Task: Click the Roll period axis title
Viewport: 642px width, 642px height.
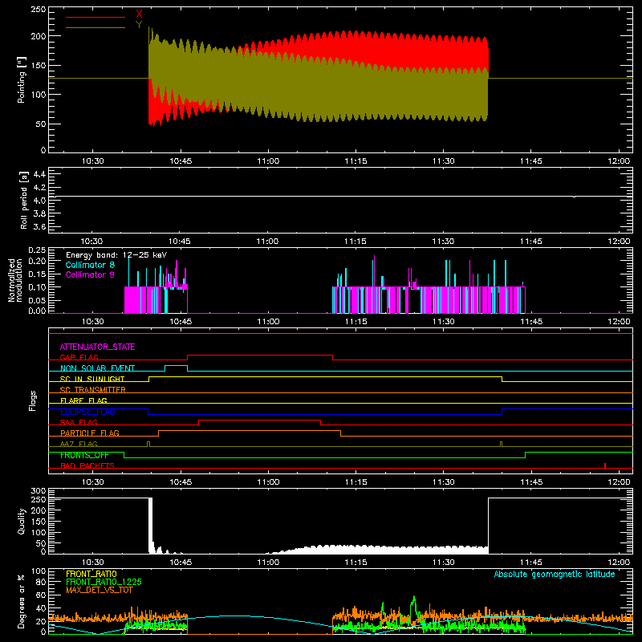Action: pos(24,200)
